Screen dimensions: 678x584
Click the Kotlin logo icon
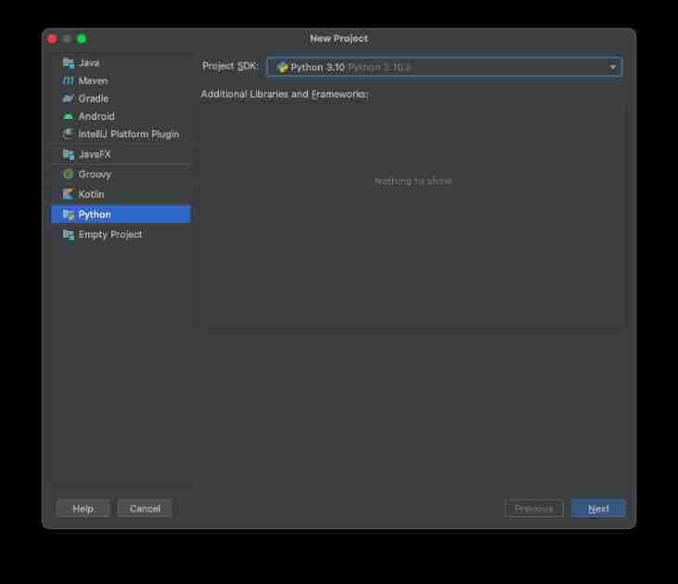tap(69, 194)
